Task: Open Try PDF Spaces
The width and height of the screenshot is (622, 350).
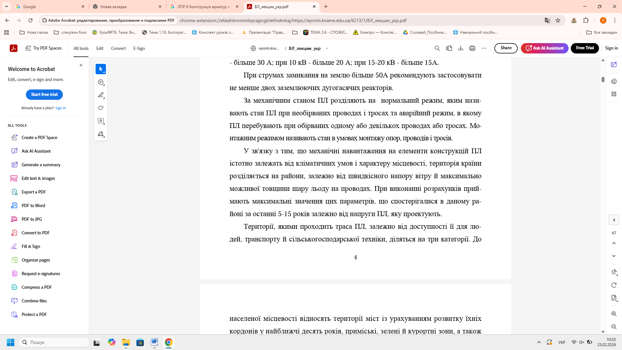Action: click(x=43, y=48)
